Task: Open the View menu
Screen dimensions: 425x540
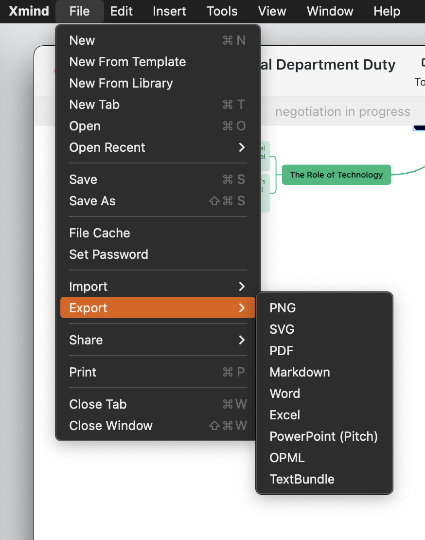Action: click(272, 11)
